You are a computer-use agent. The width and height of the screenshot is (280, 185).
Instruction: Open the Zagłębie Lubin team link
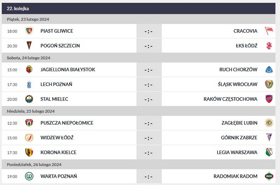pyautogui.click(x=238, y=123)
